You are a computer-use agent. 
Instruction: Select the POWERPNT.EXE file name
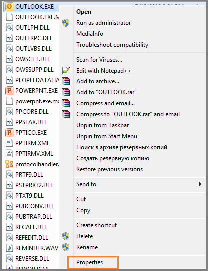(36, 90)
